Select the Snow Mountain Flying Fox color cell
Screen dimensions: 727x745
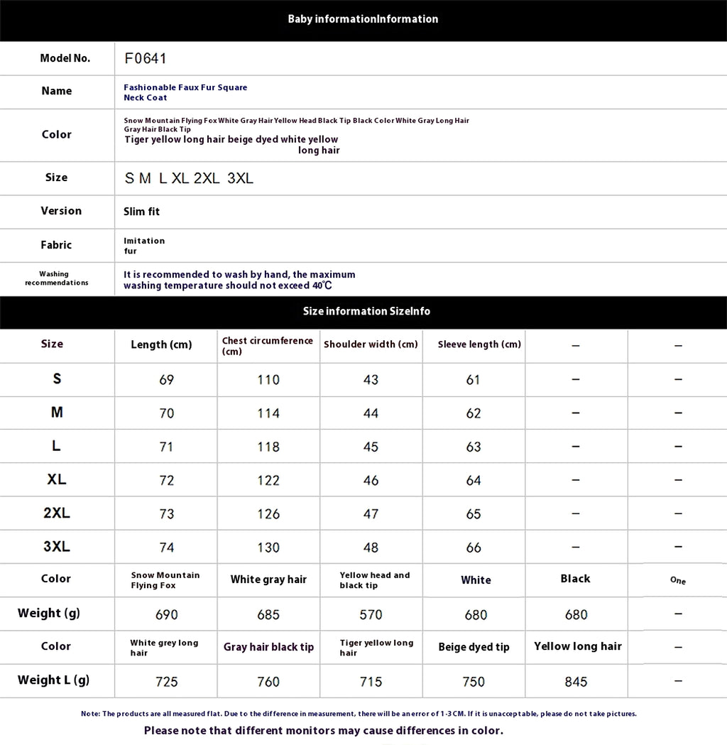pos(165,580)
